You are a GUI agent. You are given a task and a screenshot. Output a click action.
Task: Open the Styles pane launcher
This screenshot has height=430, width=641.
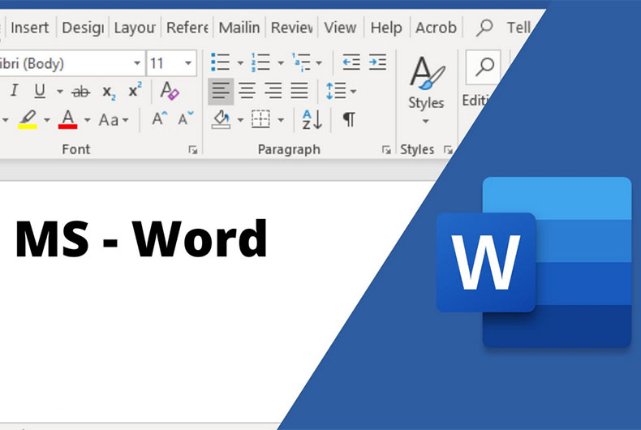click(x=448, y=150)
